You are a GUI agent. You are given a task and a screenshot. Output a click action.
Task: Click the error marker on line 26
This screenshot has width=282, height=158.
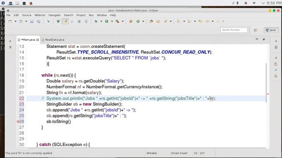point(18,122)
